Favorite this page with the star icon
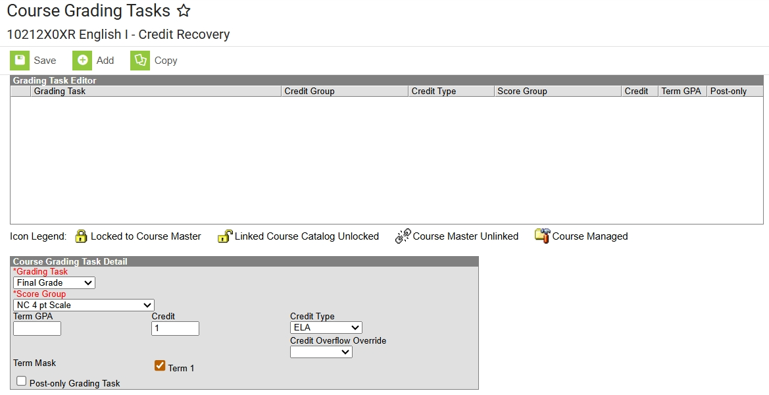 184,11
